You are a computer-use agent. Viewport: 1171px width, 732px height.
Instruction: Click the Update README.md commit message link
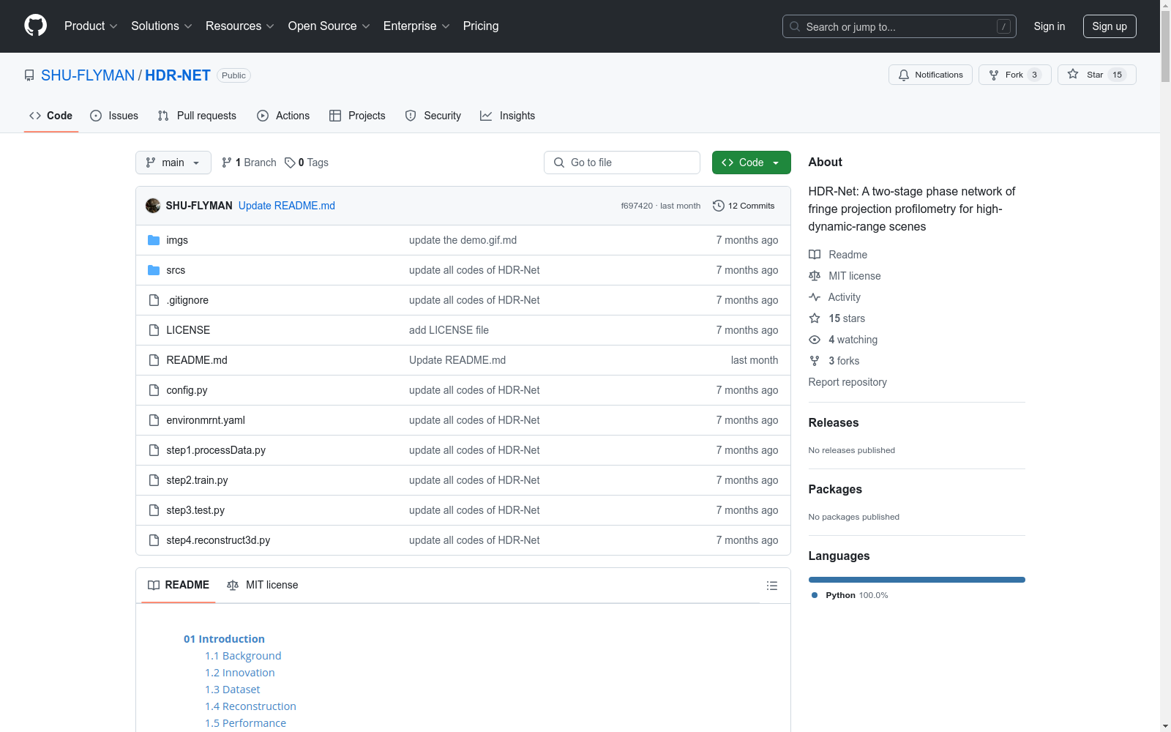click(287, 206)
